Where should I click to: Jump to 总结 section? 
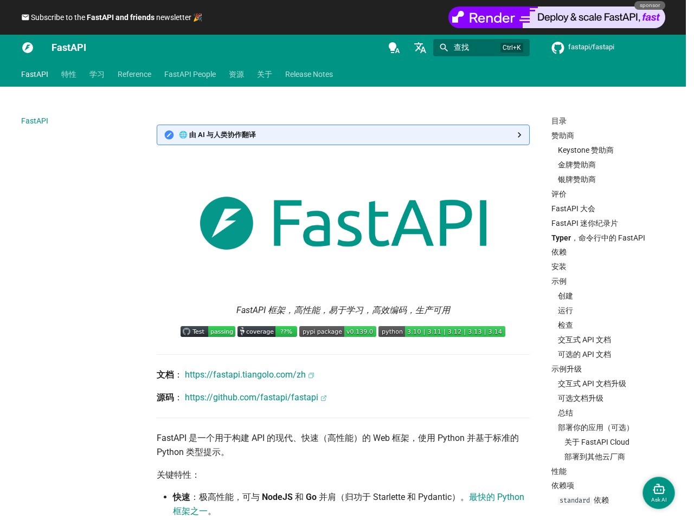566,413
